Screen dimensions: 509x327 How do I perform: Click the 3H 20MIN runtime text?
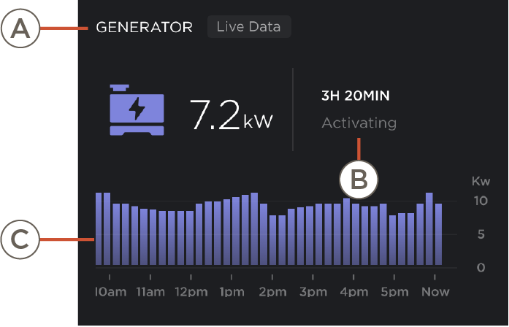(x=356, y=96)
